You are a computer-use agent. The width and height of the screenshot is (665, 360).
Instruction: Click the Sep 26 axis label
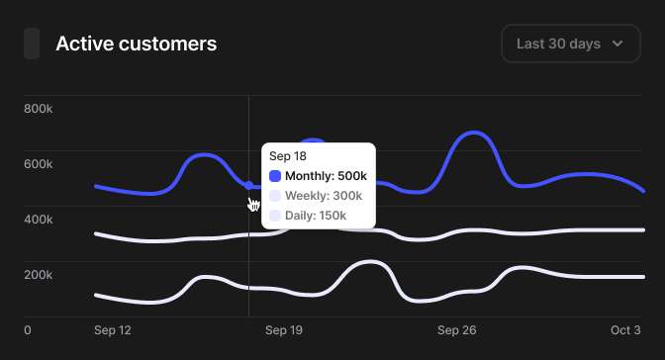[457, 330]
